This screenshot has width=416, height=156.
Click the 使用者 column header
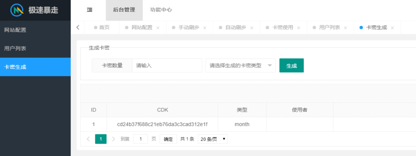(299, 110)
